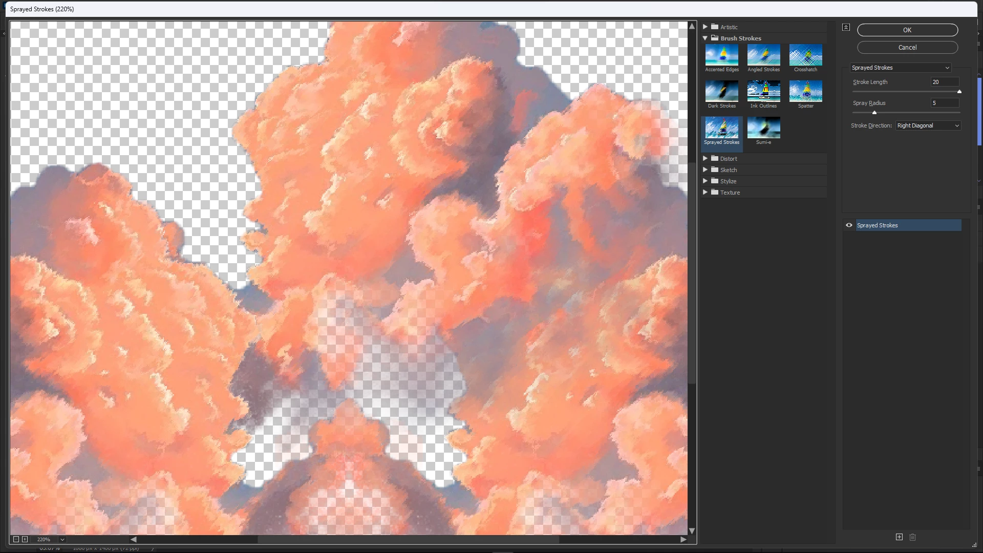Expand the Texture filter folder

(705, 193)
